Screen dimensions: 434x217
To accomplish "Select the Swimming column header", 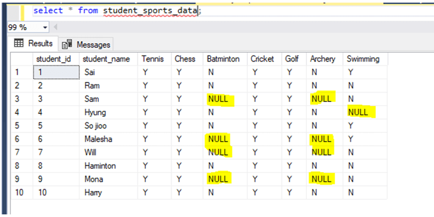I will tap(363, 59).
